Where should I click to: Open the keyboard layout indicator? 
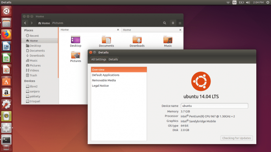(234, 3)
